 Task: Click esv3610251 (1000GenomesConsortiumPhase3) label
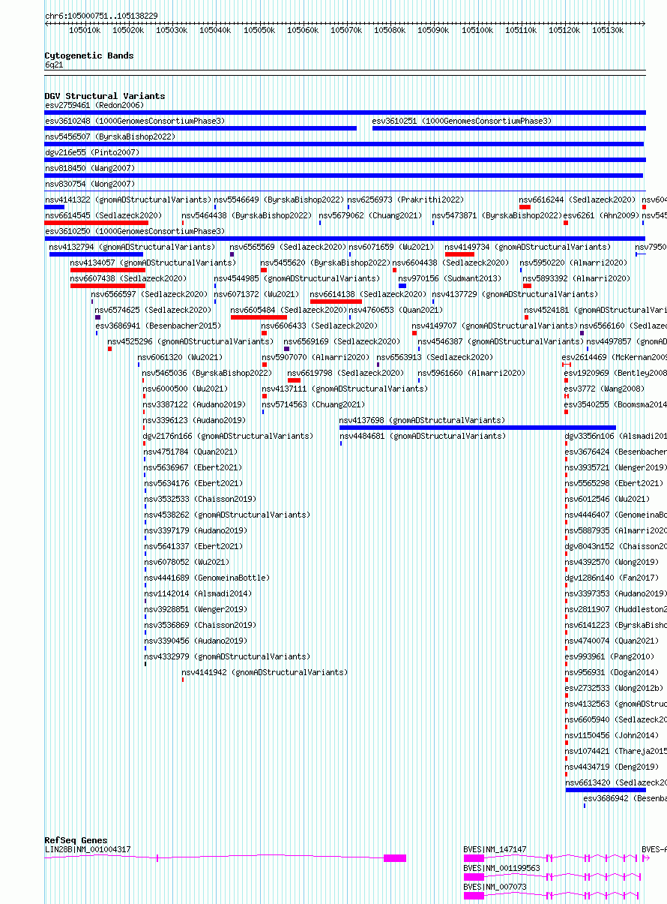[x=462, y=121]
